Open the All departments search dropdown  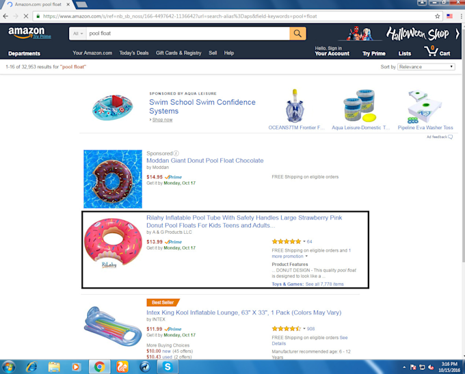click(x=78, y=34)
